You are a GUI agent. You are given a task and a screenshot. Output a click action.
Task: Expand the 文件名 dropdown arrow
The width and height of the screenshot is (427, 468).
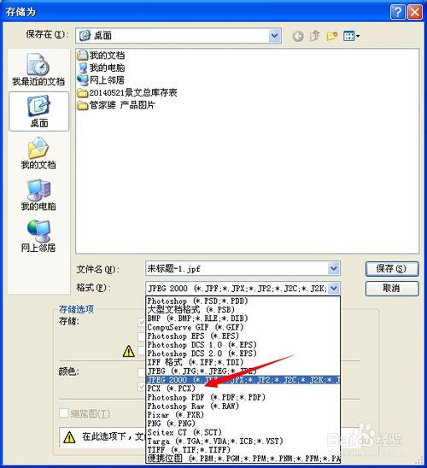coord(334,268)
